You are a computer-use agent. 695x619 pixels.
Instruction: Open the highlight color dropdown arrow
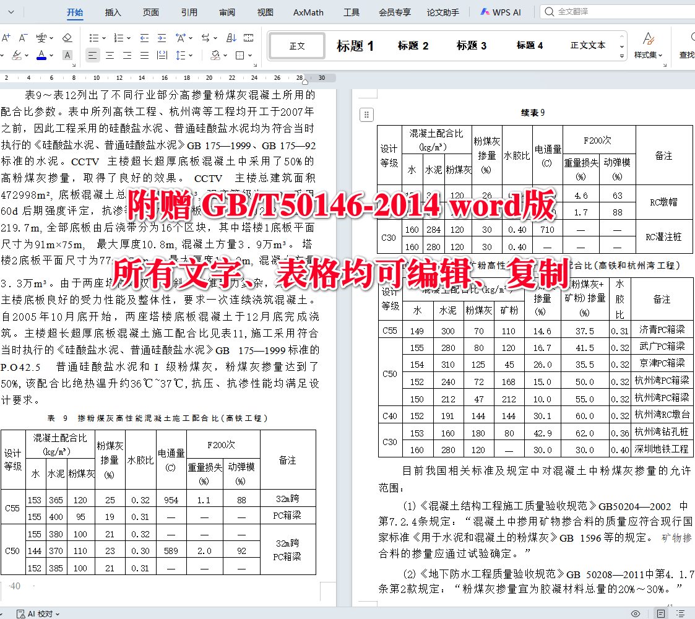tap(27, 56)
